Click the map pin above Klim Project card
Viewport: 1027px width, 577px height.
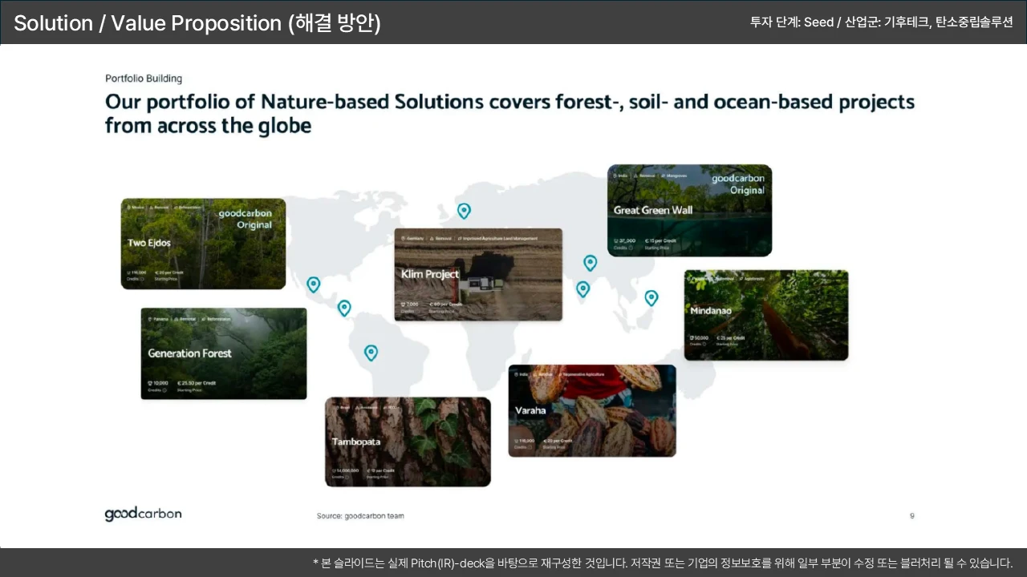464,211
